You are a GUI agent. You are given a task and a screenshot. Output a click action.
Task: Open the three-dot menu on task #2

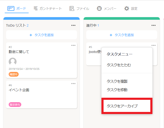tap(73, 45)
